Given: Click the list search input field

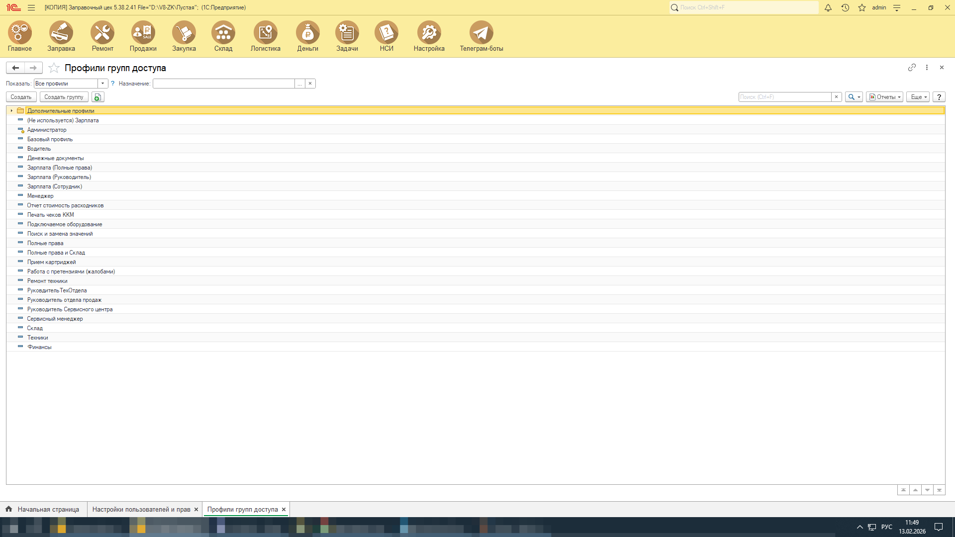Looking at the screenshot, I should (x=784, y=97).
